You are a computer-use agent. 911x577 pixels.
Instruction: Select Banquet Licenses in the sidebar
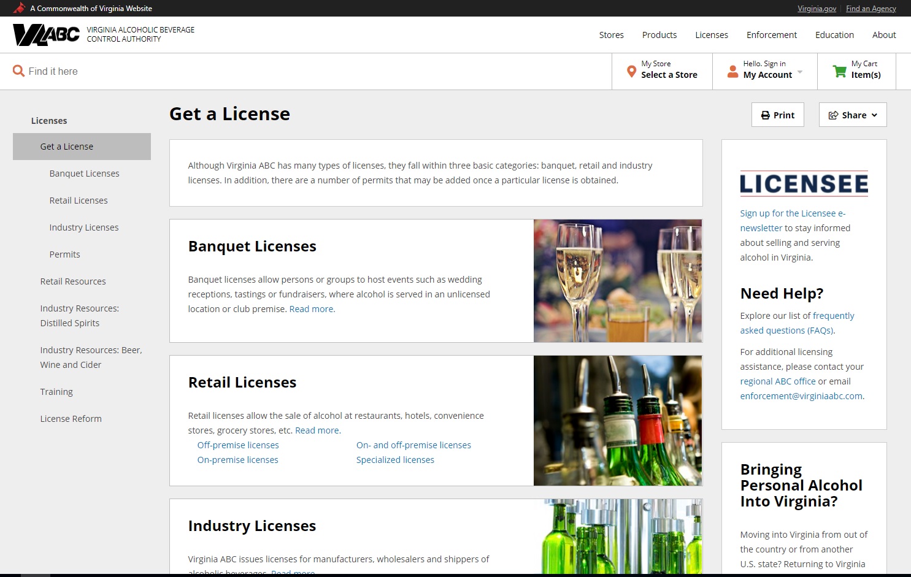click(x=84, y=174)
